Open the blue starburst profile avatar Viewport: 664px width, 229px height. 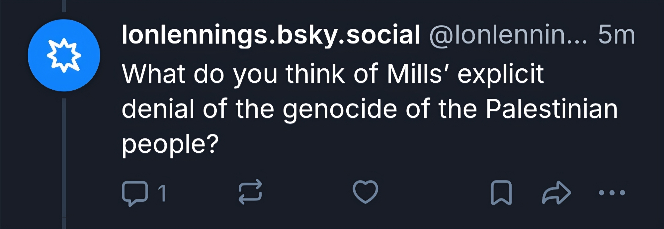pos(64,55)
